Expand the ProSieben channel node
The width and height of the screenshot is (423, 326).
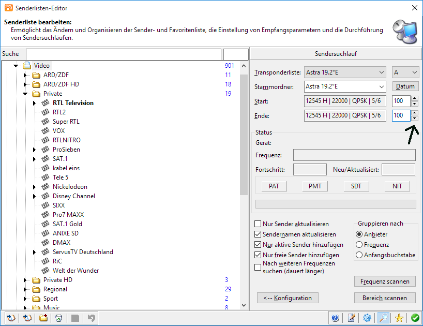tap(34, 150)
